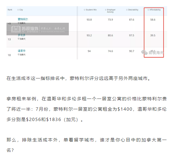171x158 pixels.
Task: Click the paragraph mentioning $2056和$1836
Action: (87, 109)
